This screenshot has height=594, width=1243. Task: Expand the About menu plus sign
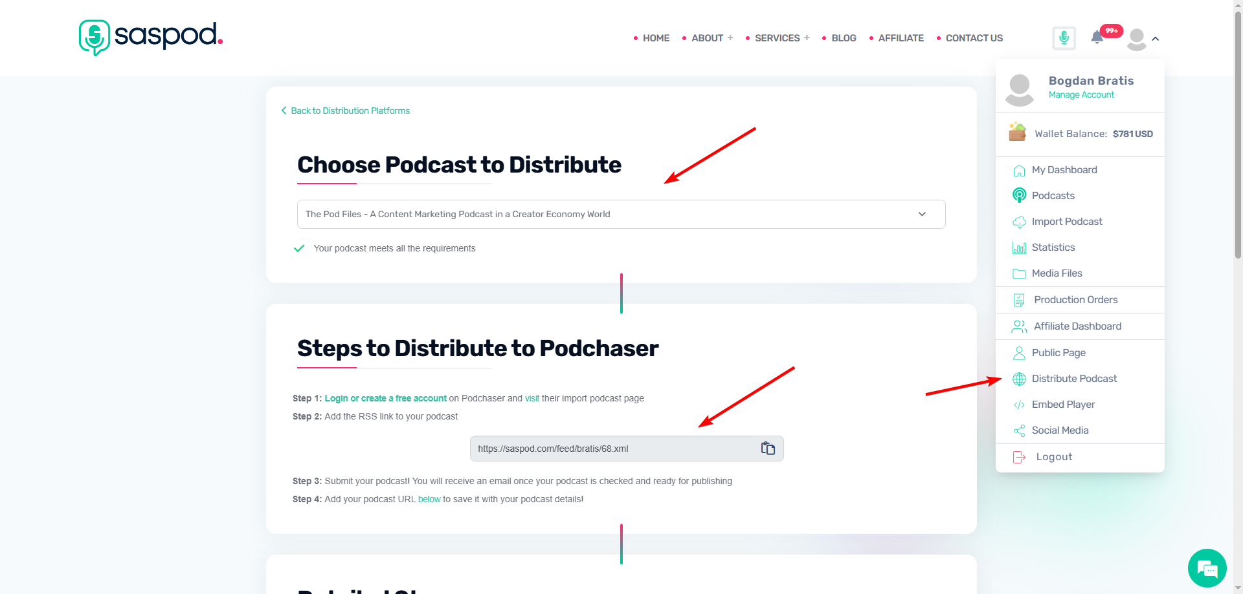coord(730,38)
